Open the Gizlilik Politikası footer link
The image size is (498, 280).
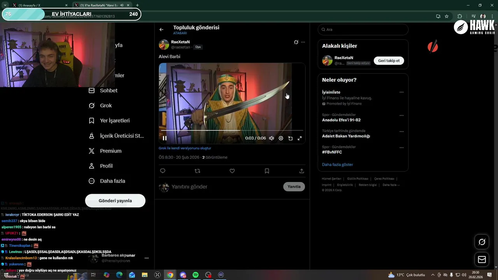(x=358, y=179)
